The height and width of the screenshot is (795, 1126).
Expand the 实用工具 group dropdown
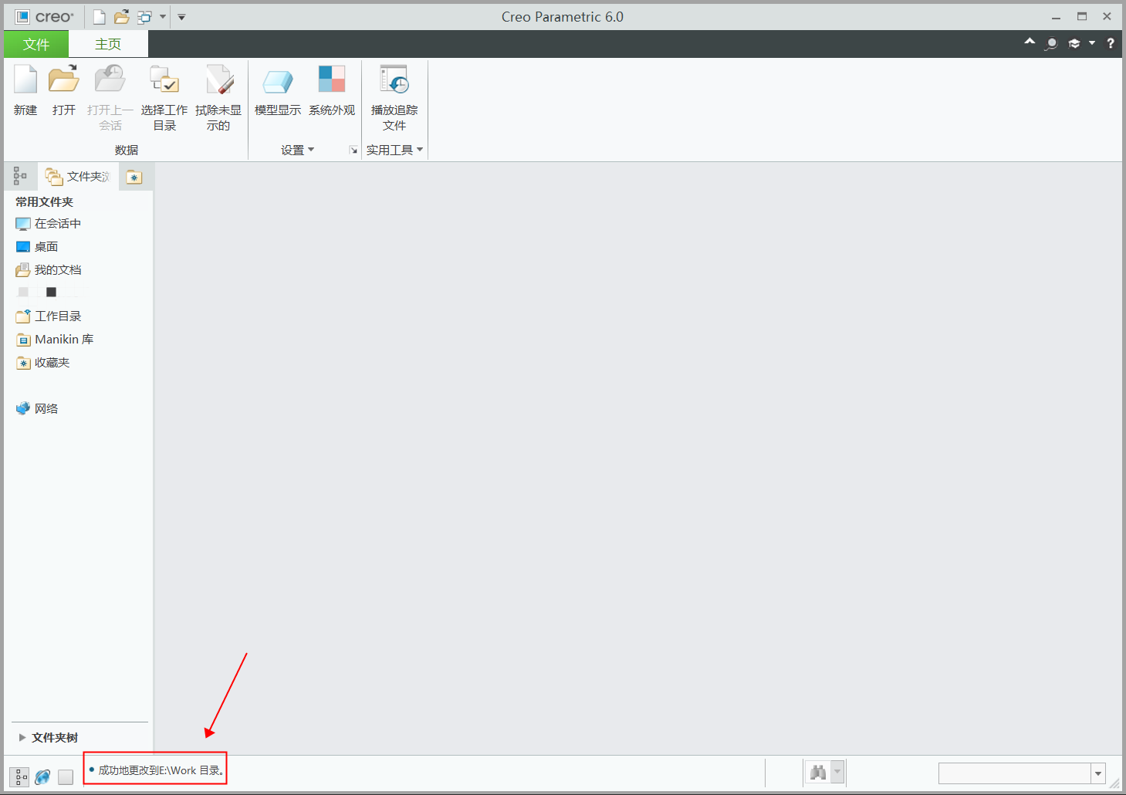point(394,150)
